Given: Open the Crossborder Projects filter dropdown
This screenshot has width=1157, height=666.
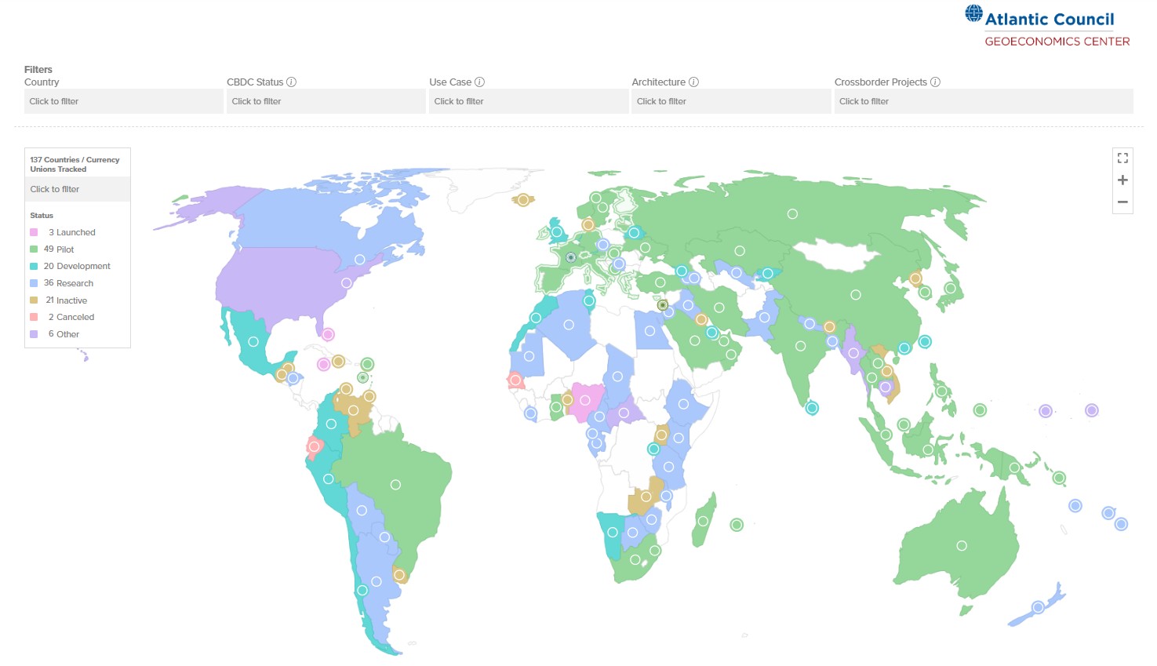Looking at the screenshot, I should click(x=983, y=101).
